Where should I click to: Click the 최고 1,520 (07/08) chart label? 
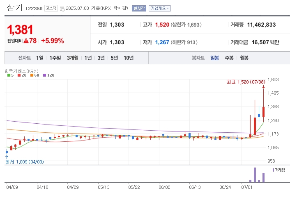click(246, 82)
